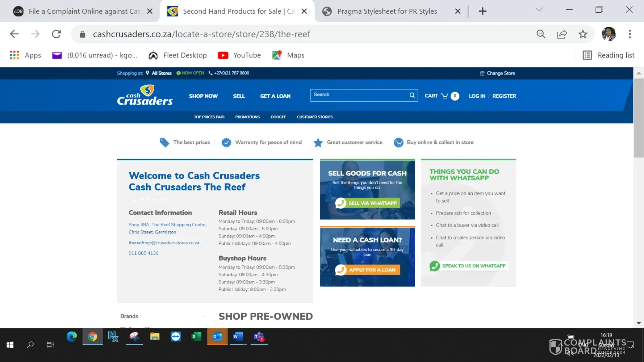Open TeamViewer from the taskbar
This screenshot has height=362, width=644.
tap(176, 337)
